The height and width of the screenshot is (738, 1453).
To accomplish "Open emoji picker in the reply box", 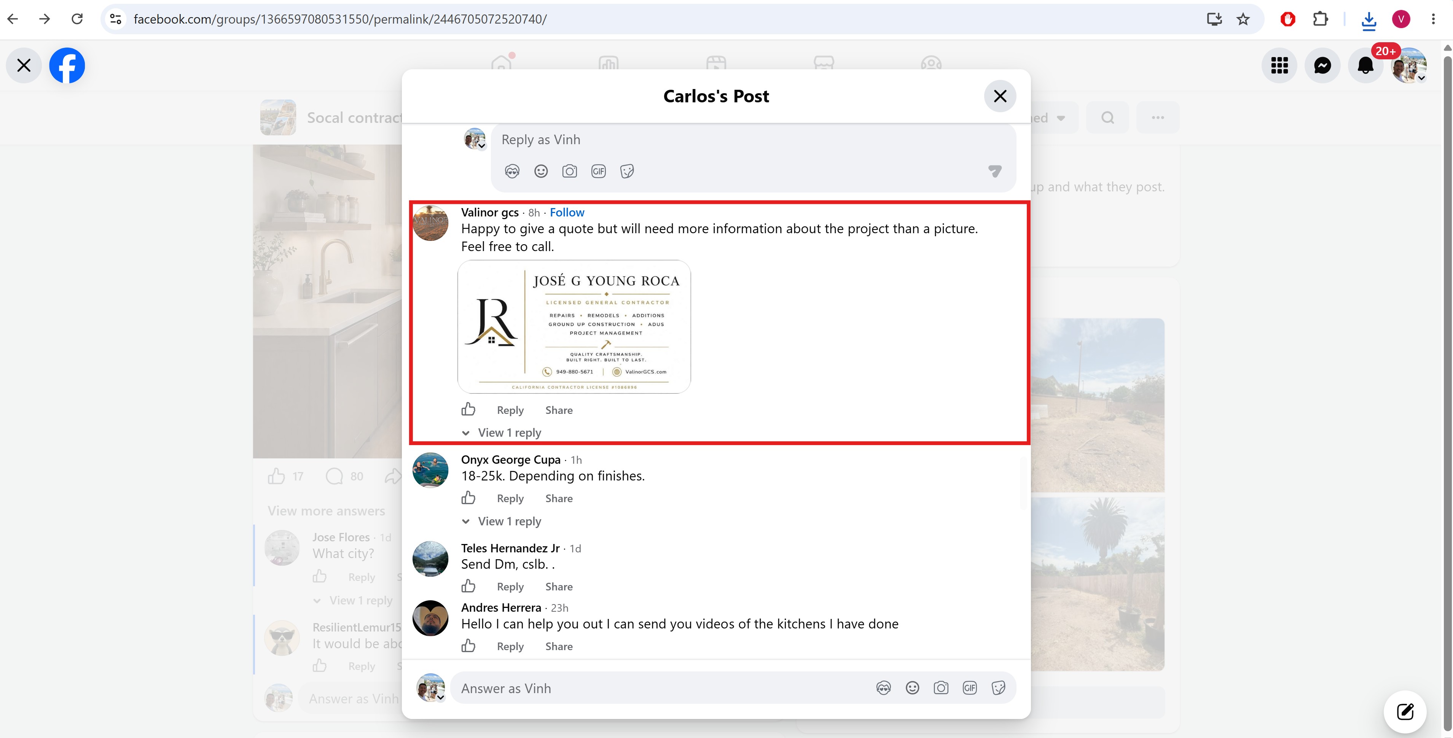I will (x=541, y=172).
